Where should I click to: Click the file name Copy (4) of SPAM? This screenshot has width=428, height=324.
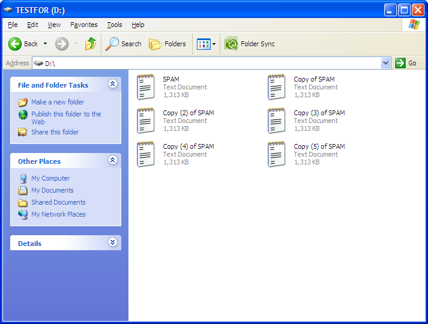[188, 146]
